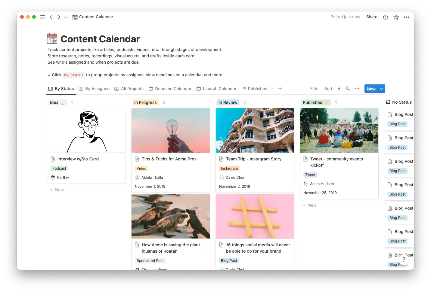Add a card with New under the Idea column
This screenshot has height=292, width=431.
tap(57, 190)
